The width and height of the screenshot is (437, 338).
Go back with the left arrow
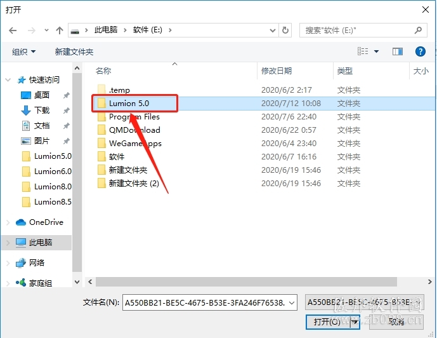(13, 30)
